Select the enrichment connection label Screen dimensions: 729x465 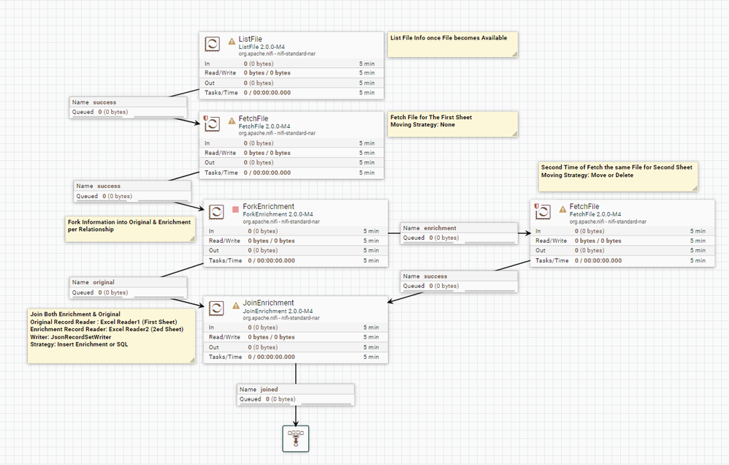tap(459, 233)
